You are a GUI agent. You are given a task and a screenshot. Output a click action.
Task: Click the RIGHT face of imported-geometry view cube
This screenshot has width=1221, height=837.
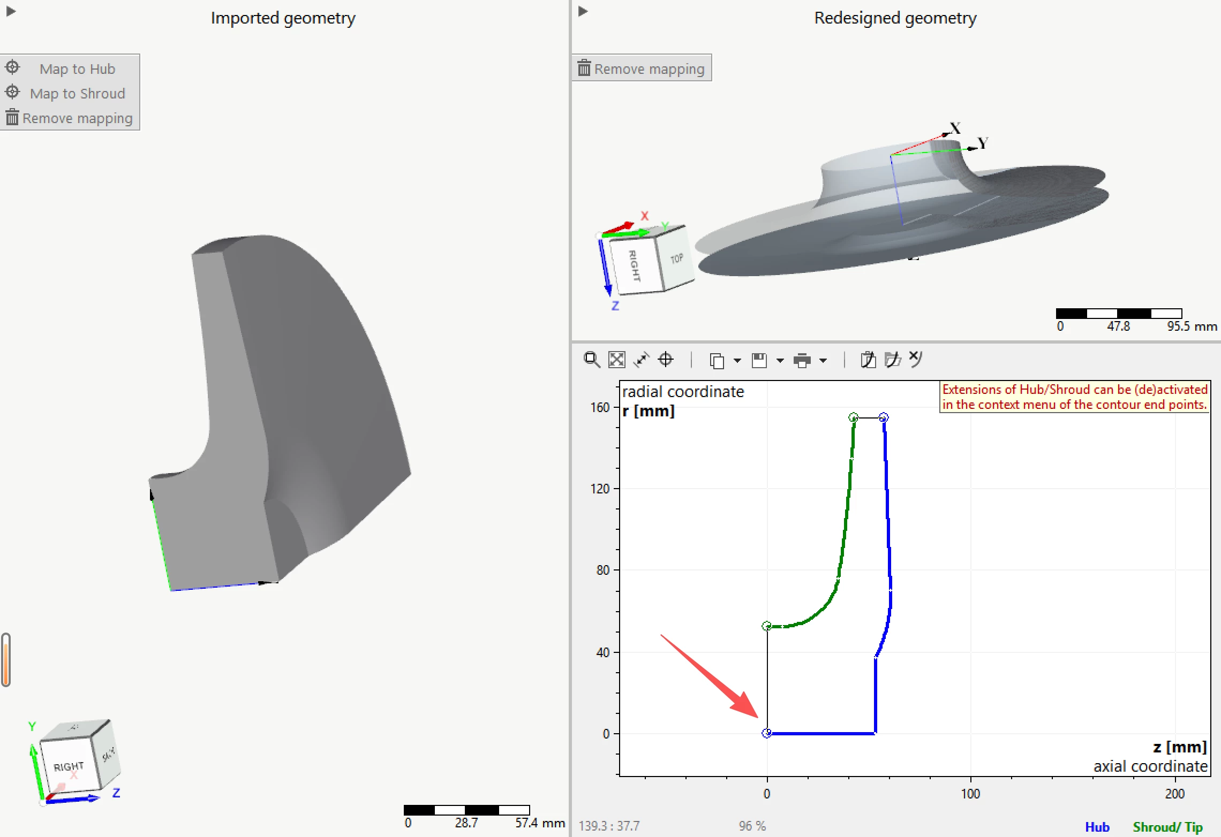tap(69, 766)
